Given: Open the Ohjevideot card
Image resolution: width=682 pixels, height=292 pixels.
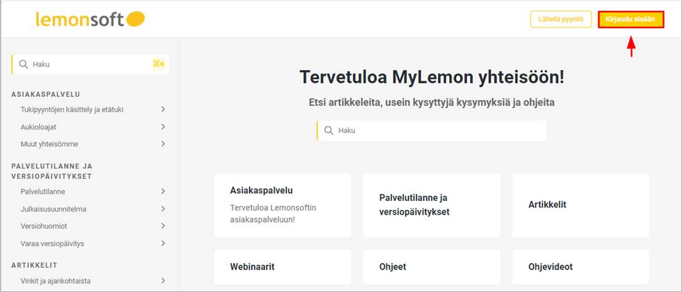Looking at the screenshot, I should [x=580, y=267].
